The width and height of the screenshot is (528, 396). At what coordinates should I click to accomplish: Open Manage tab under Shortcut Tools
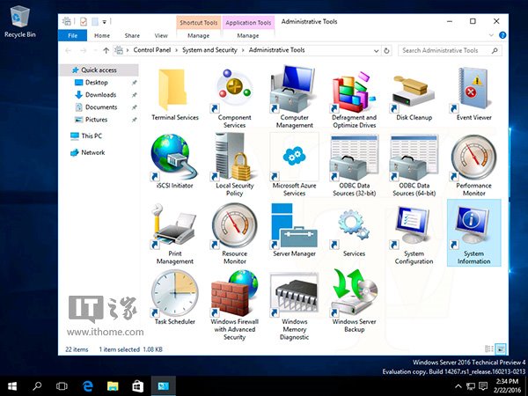pos(198,35)
